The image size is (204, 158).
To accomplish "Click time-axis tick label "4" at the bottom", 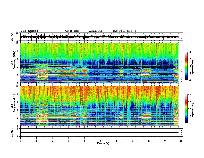I will click(x=85, y=141).
